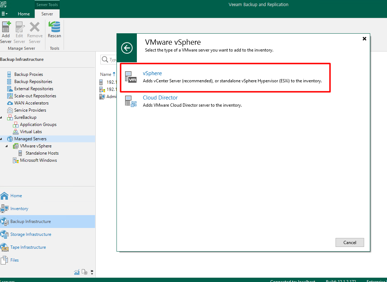Close the VMware vSphere dialog

coord(364,39)
